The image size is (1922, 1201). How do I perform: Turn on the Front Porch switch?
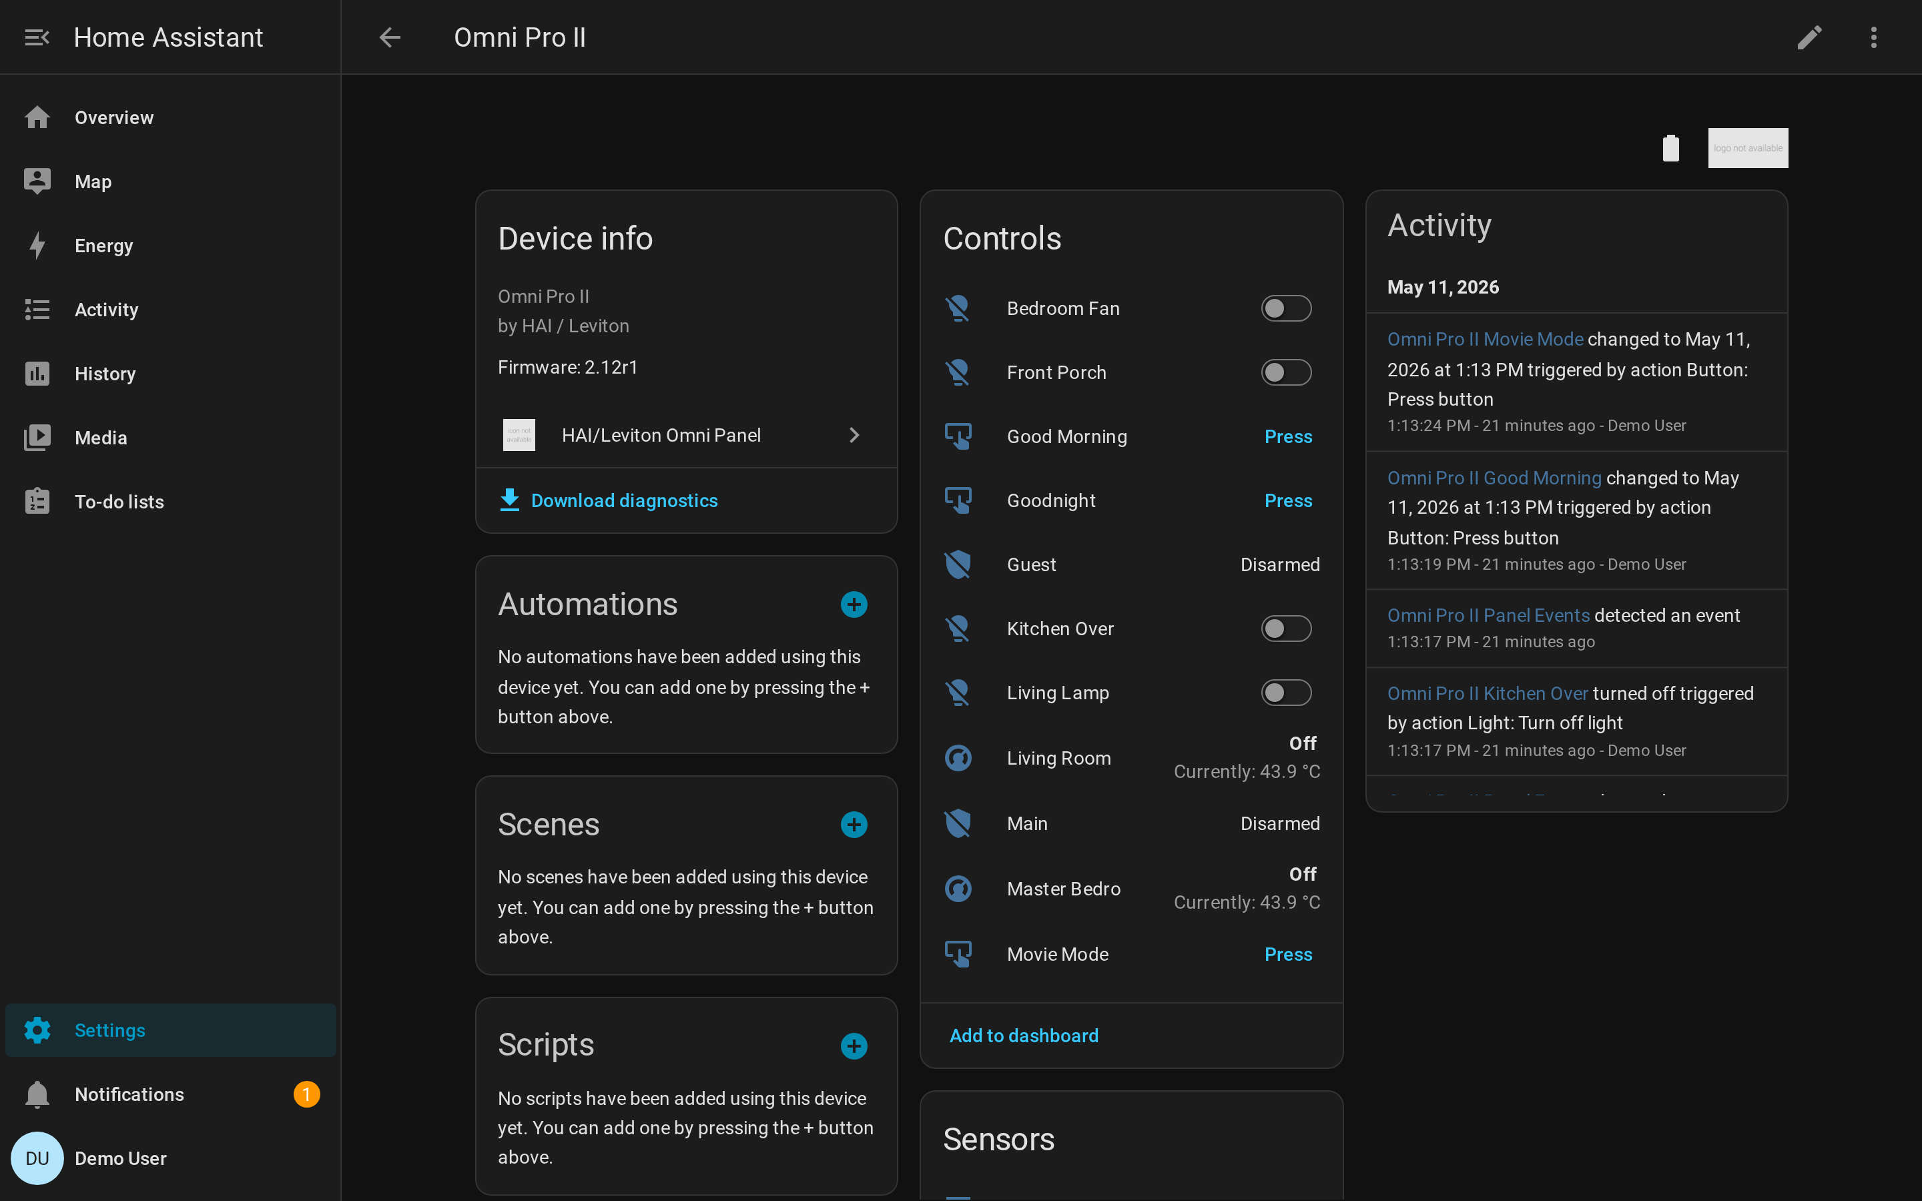(x=1286, y=372)
